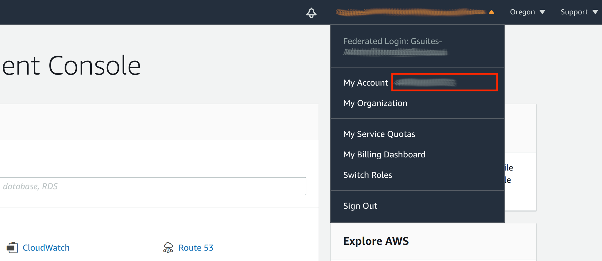Click the CloudWatch service icon
The image size is (602, 261).
click(x=12, y=248)
